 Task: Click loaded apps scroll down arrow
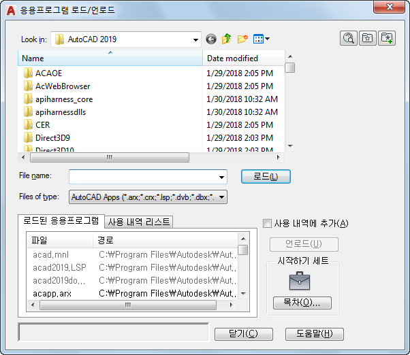243,294
